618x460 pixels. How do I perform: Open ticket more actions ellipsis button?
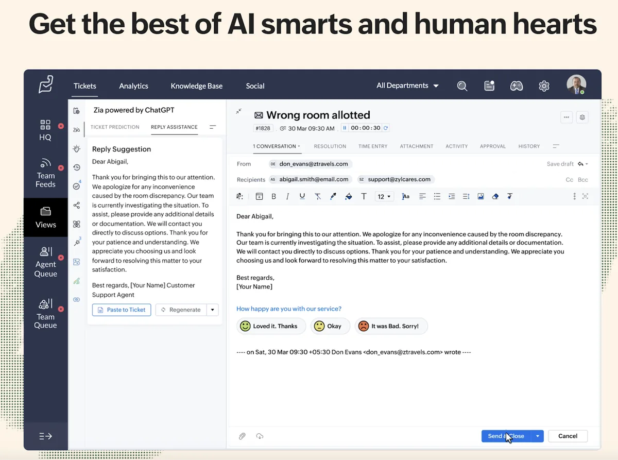[566, 117]
